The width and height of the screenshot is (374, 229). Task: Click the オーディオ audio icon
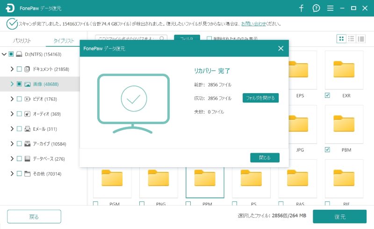[28, 114]
